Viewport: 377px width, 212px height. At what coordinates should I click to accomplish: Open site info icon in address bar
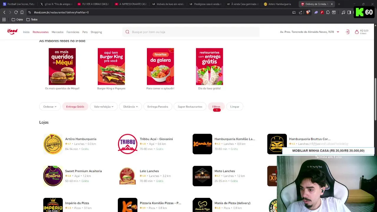pos(29,12)
